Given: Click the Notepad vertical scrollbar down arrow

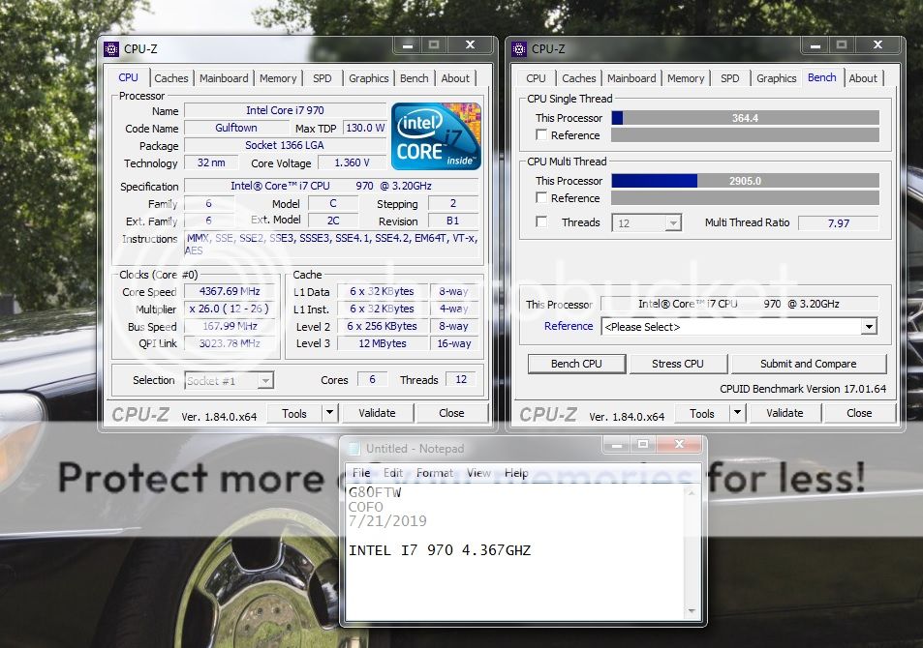Looking at the screenshot, I should (x=692, y=611).
